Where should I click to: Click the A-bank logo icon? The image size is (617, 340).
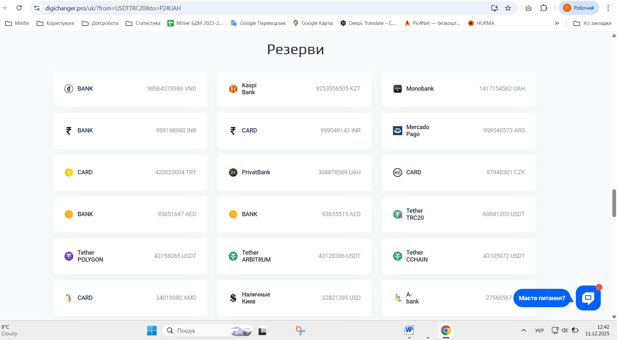coord(398,298)
